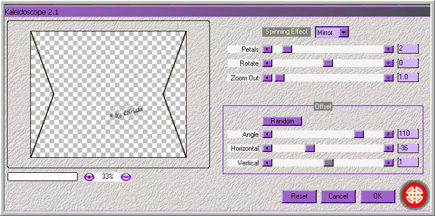The height and width of the screenshot is (216, 435).
Task: Increase Zoom Out with the right arrow
Action: [x=388, y=78]
